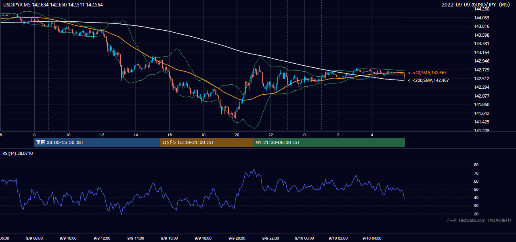Click RSI scale level 50

(476, 189)
